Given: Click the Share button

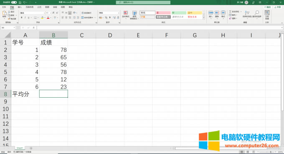Looking at the screenshot, I should (277, 7).
